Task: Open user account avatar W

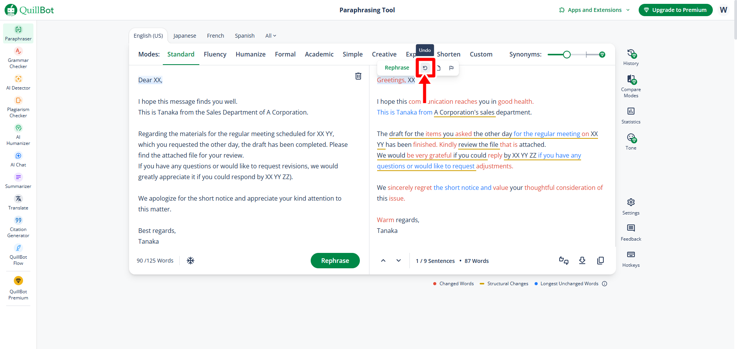Action: pos(724,10)
